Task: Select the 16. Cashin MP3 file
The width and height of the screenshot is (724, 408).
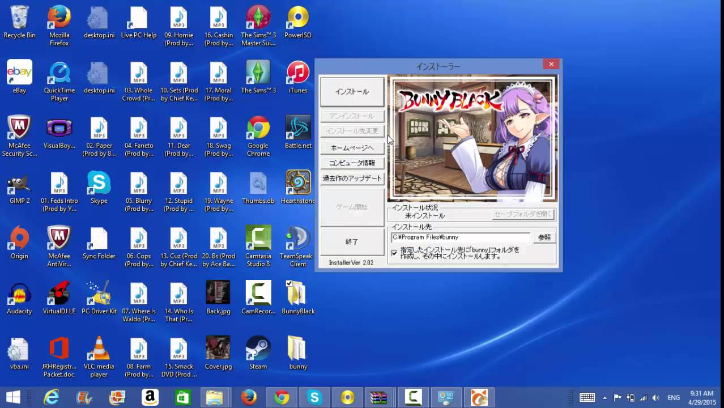Action: (x=218, y=26)
